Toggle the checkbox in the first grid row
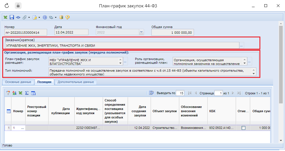Screen dimensions: 285x151 [243, 128]
